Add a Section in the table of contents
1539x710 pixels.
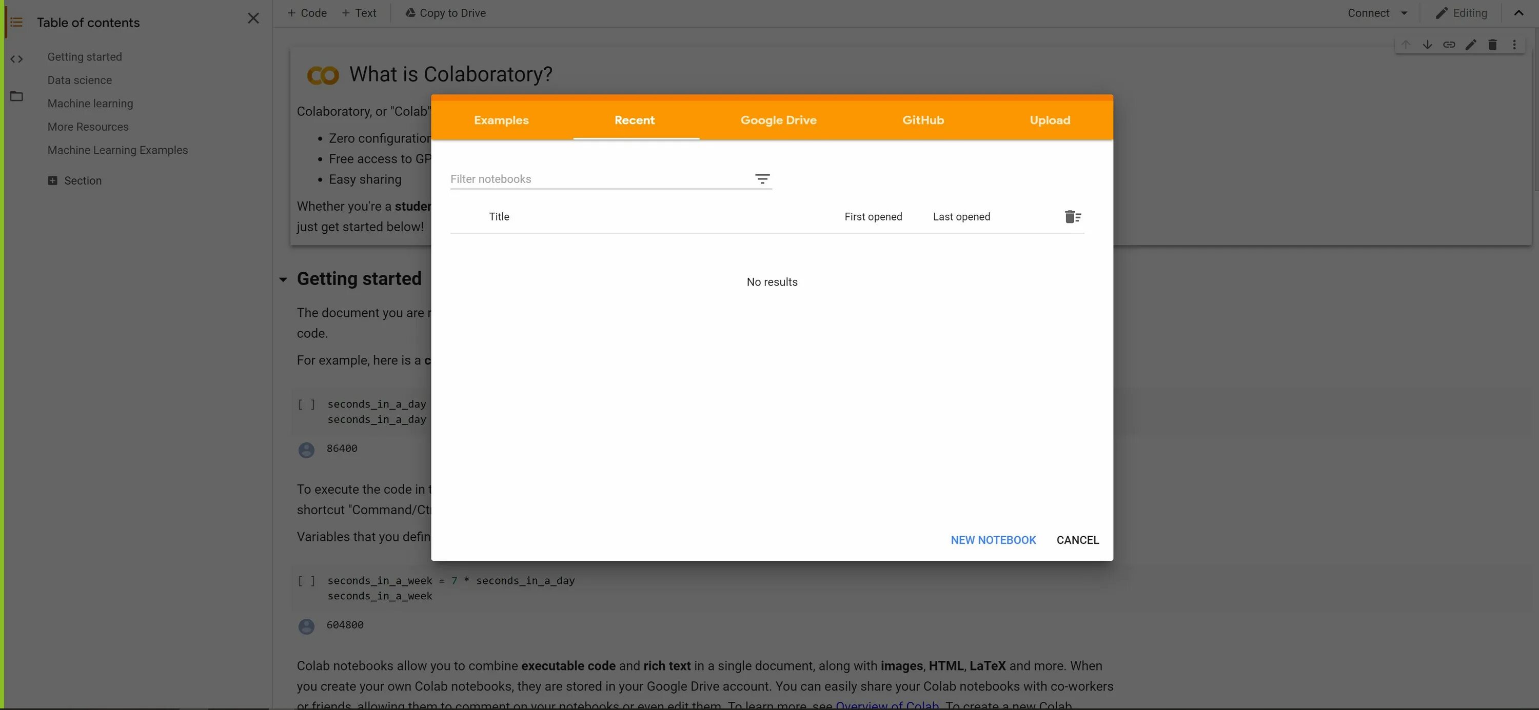tap(75, 181)
